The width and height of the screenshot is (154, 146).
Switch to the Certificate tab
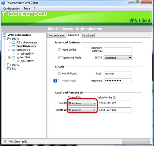coord(88,35)
